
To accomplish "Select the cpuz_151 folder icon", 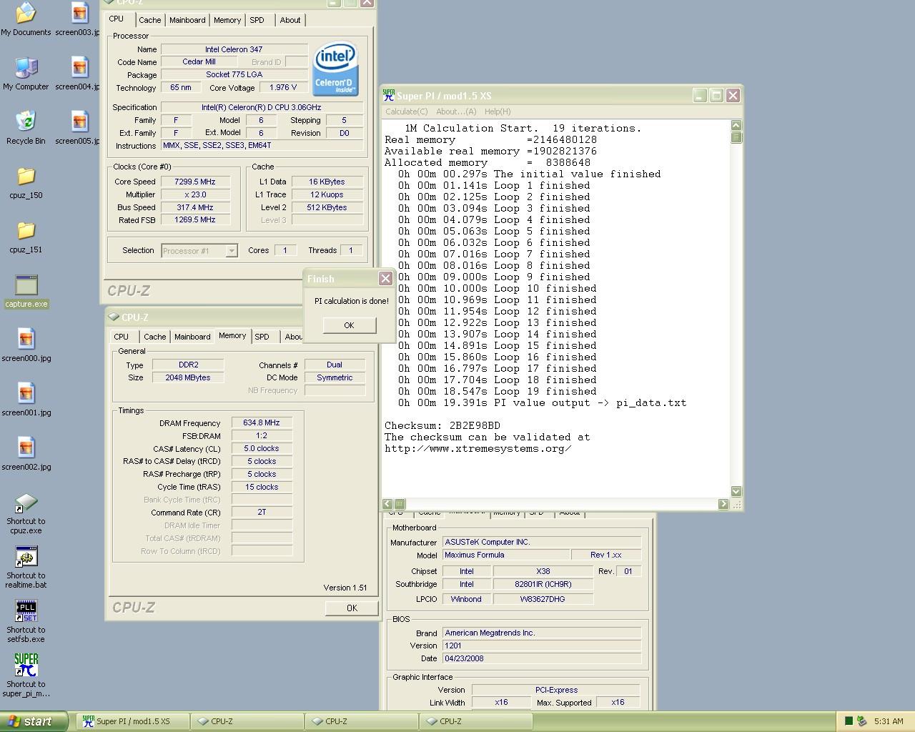I will pos(26,237).
